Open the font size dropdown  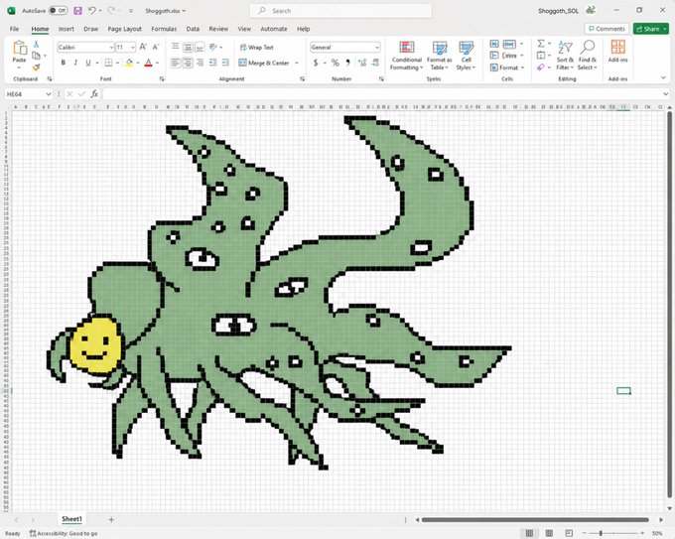(x=133, y=48)
